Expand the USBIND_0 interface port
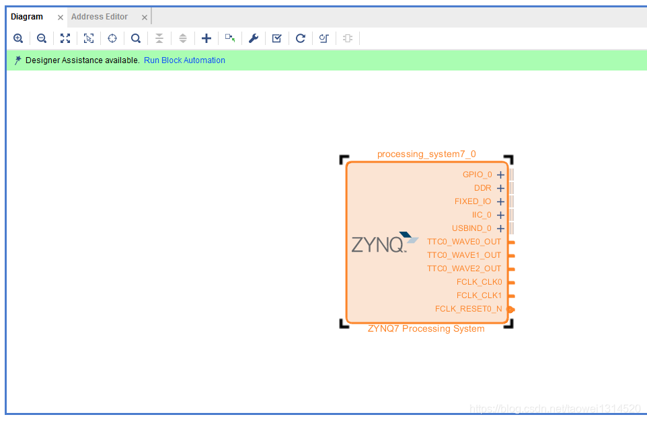 [x=500, y=228]
